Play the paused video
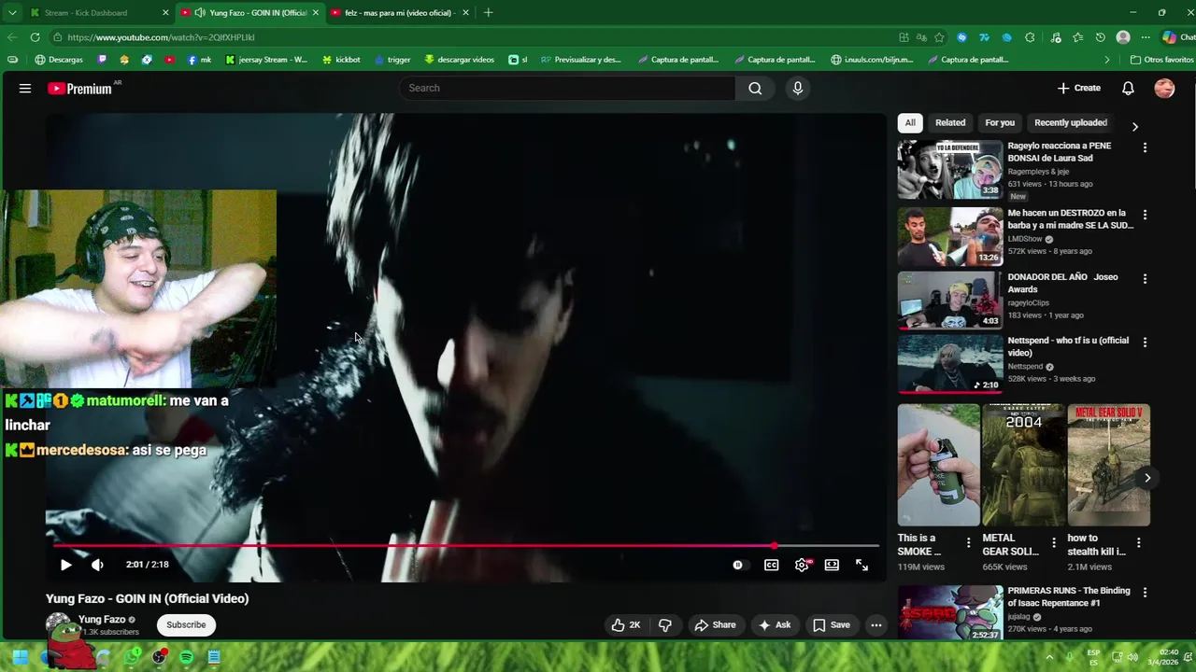 pyautogui.click(x=65, y=565)
